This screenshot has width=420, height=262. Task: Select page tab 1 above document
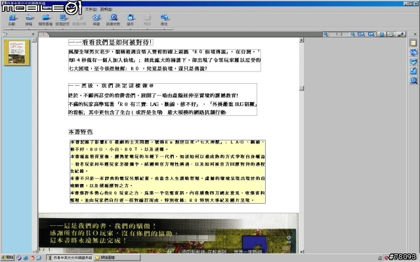point(43,35)
